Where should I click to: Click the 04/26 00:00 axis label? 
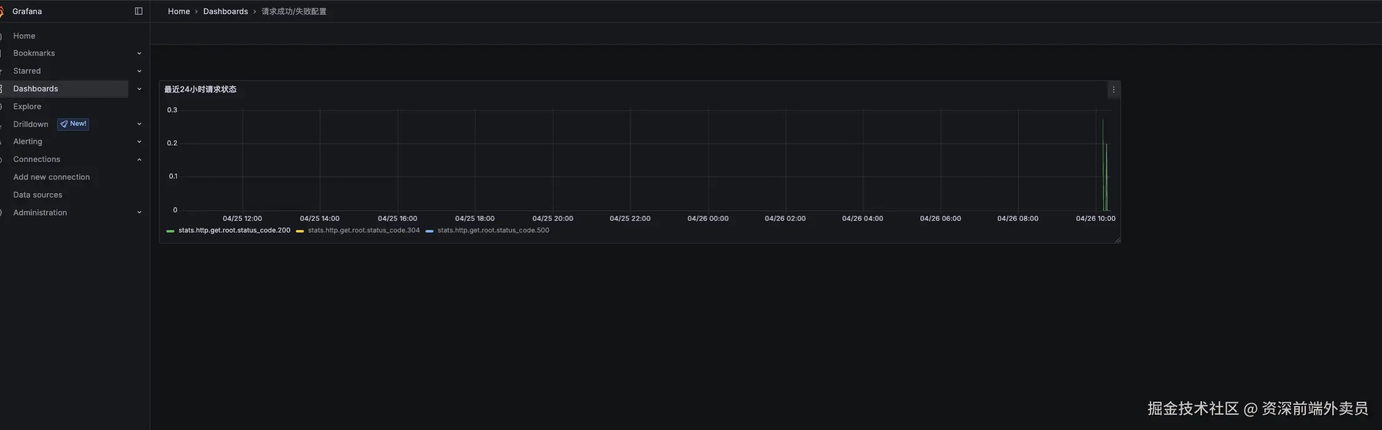708,218
